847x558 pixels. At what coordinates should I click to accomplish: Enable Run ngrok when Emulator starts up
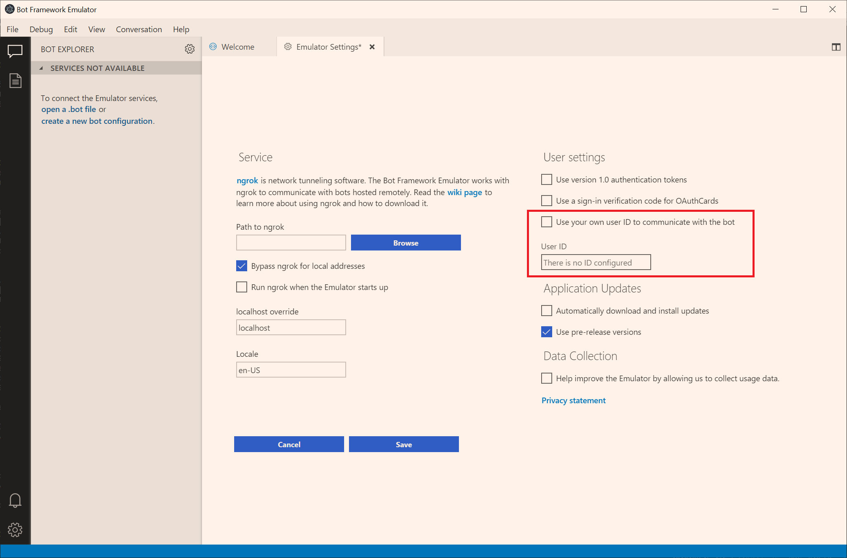click(241, 287)
